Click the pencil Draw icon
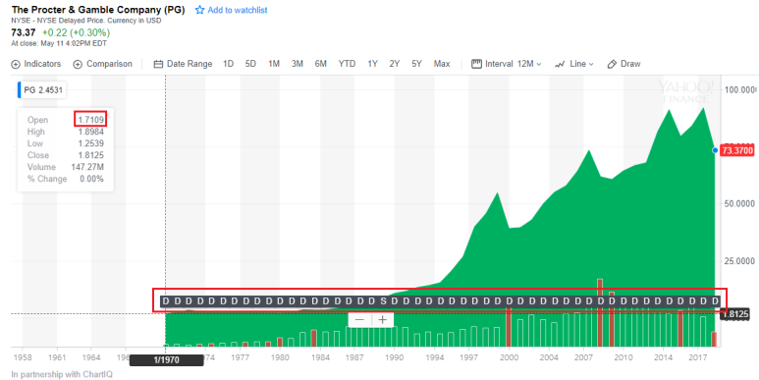The image size is (759, 380). [612, 64]
